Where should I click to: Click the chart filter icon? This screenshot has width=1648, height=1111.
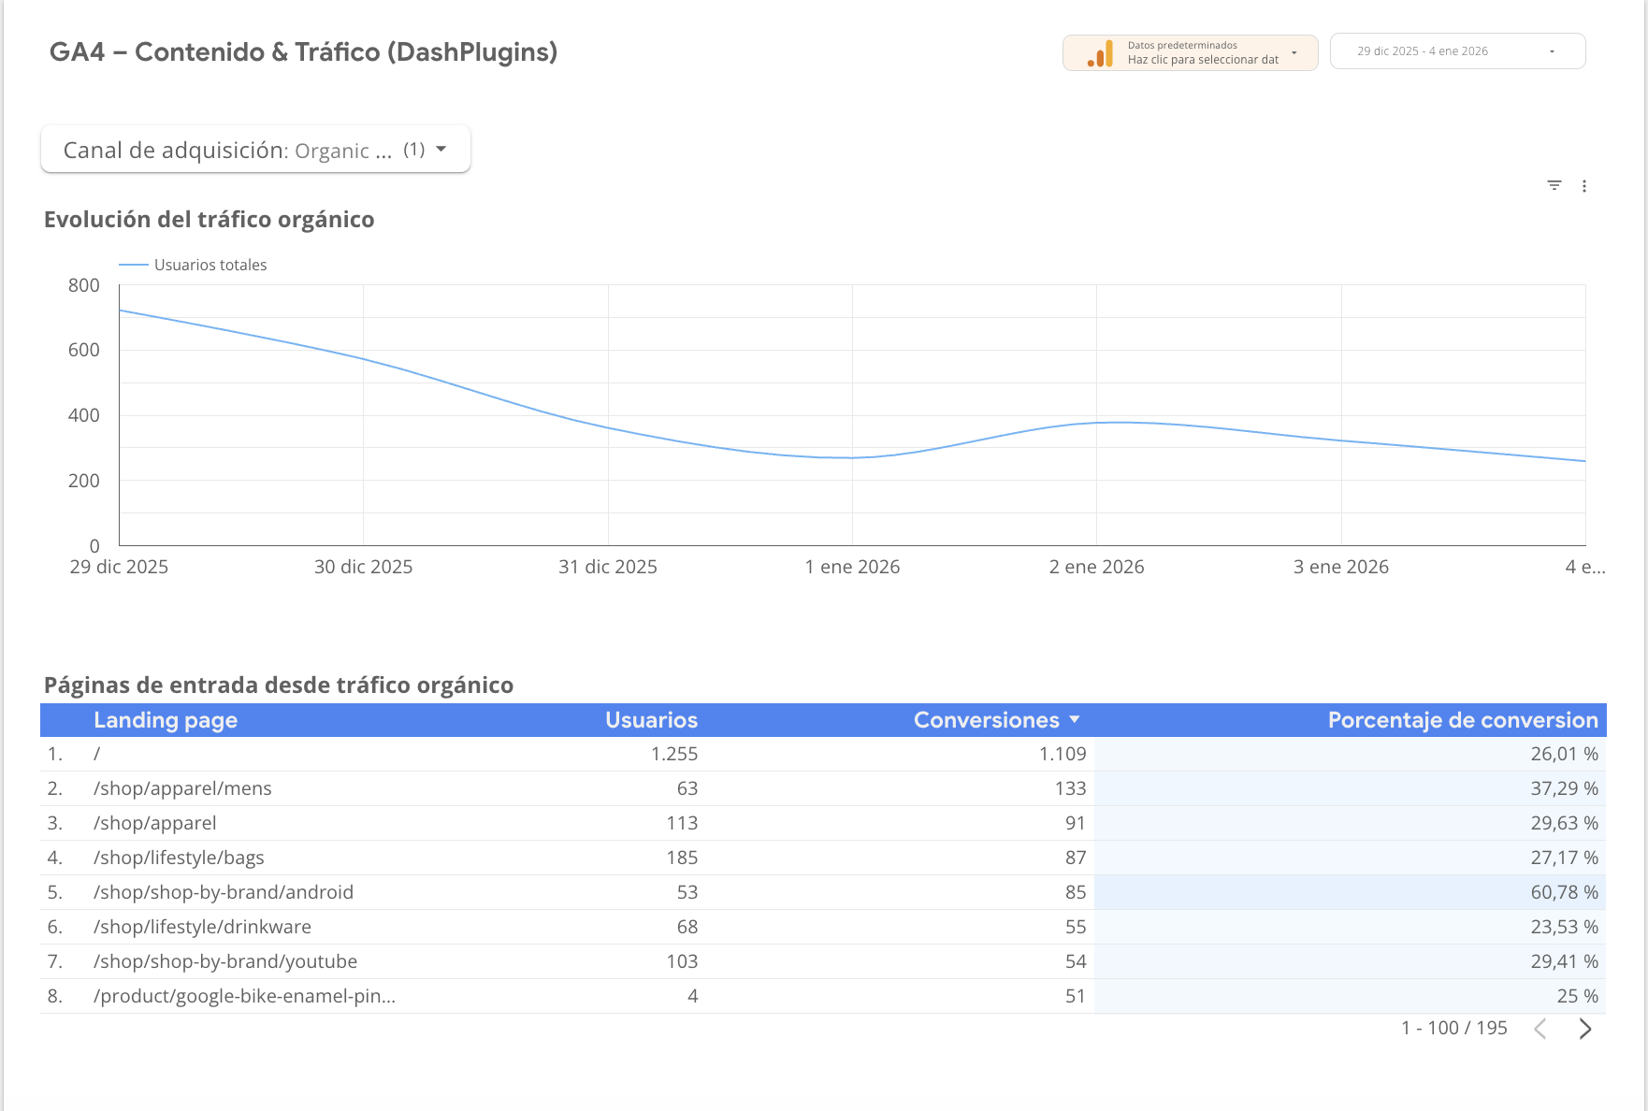1554,186
